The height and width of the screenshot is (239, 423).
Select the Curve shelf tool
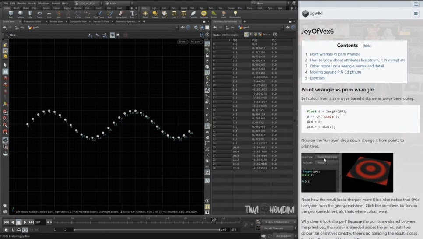88,14
